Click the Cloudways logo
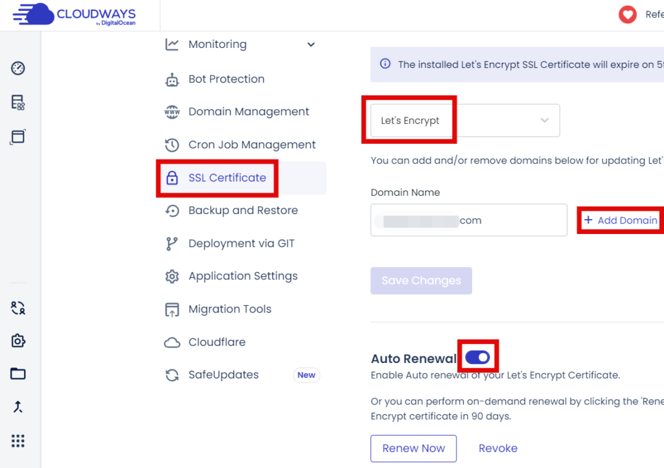This screenshot has height=468, width=664. tap(74, 14)
